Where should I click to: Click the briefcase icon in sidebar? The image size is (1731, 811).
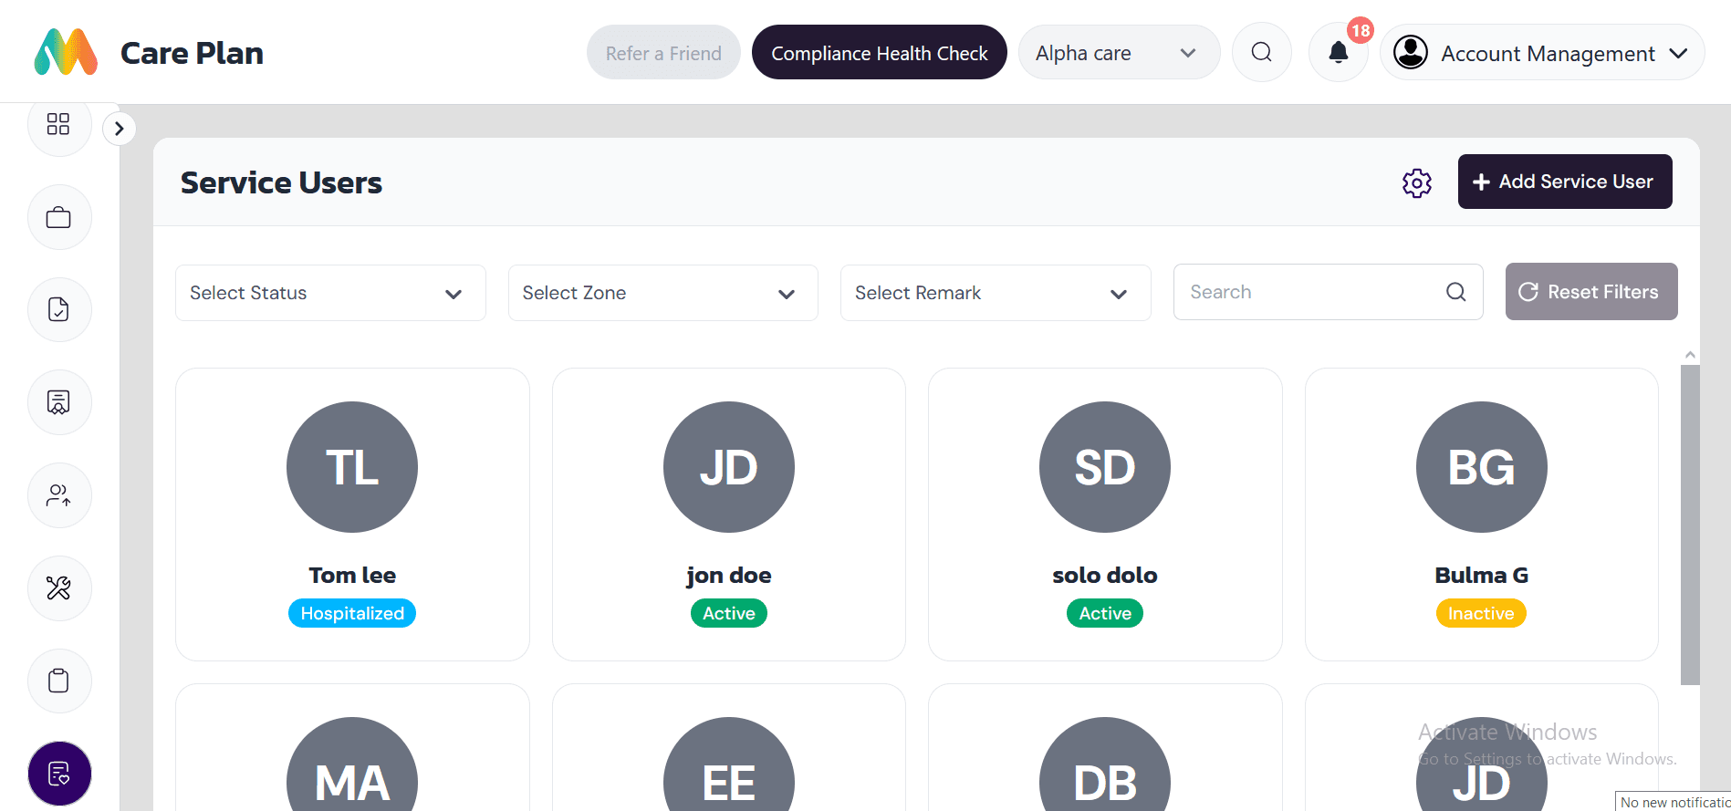[x=58, y=217]
